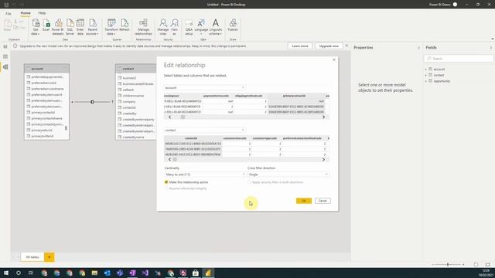495x278 pixels.
Task: Click the Cancel button
Action: [x=323, y=201]
